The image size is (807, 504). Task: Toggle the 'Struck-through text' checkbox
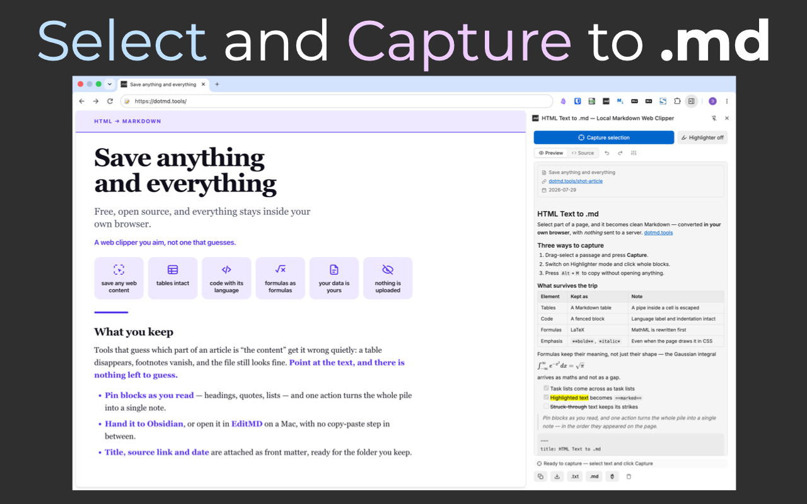tap(546, 406)
